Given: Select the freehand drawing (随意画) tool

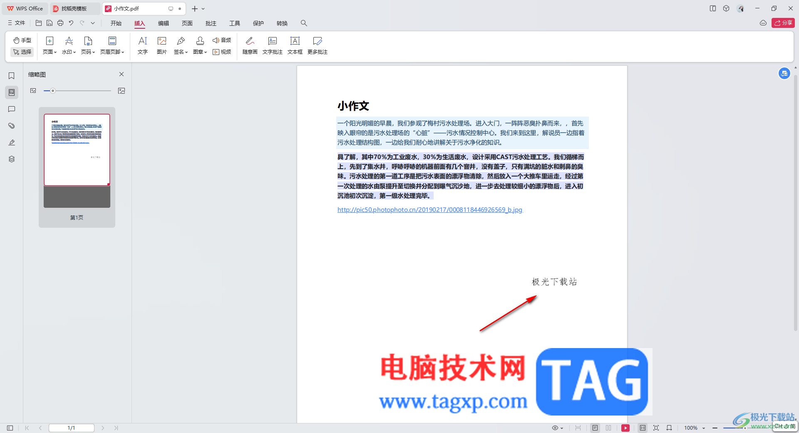Looking at the screenshot, I should [x=250, y=45].
